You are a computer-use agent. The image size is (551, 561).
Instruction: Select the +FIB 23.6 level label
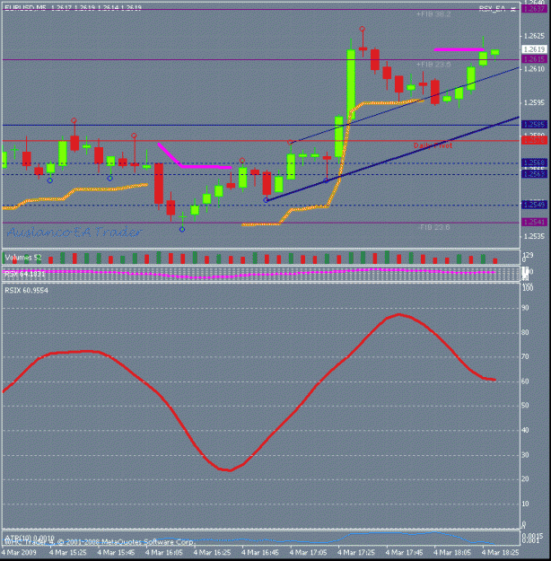coord(433,65)
